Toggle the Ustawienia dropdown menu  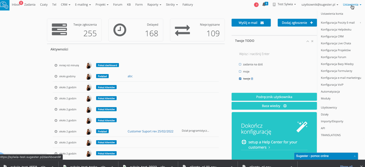(352, 5)
